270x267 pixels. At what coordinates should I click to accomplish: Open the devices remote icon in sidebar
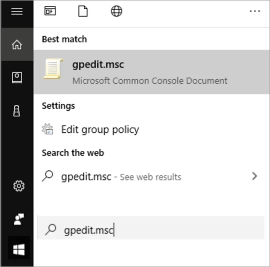click(16, 111)
